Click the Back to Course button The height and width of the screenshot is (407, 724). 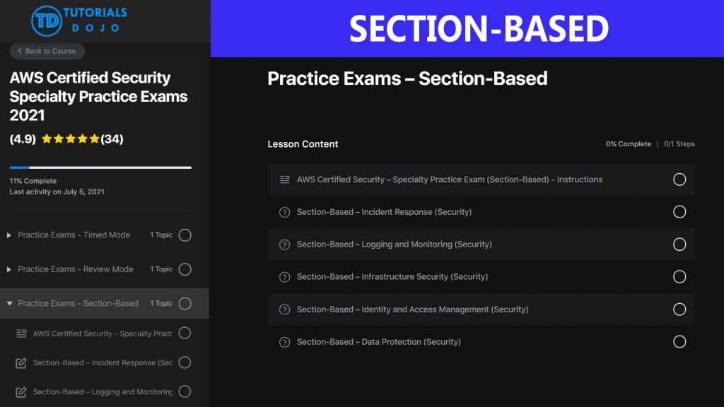click(47, 51)
